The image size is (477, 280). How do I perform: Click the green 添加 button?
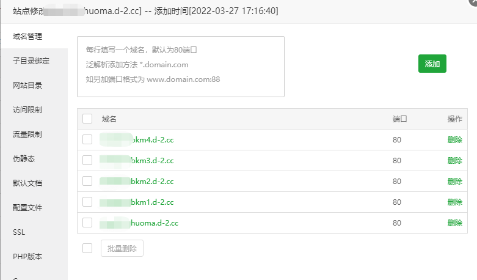[432, 64]
